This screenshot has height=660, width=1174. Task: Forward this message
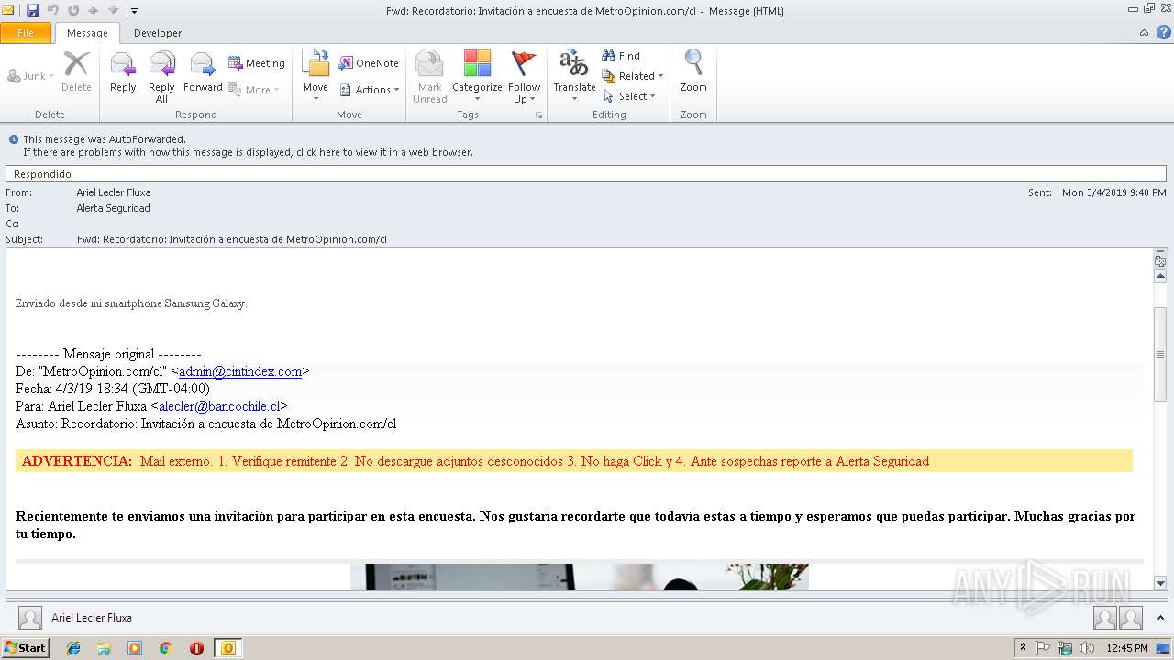click(203, 71)
